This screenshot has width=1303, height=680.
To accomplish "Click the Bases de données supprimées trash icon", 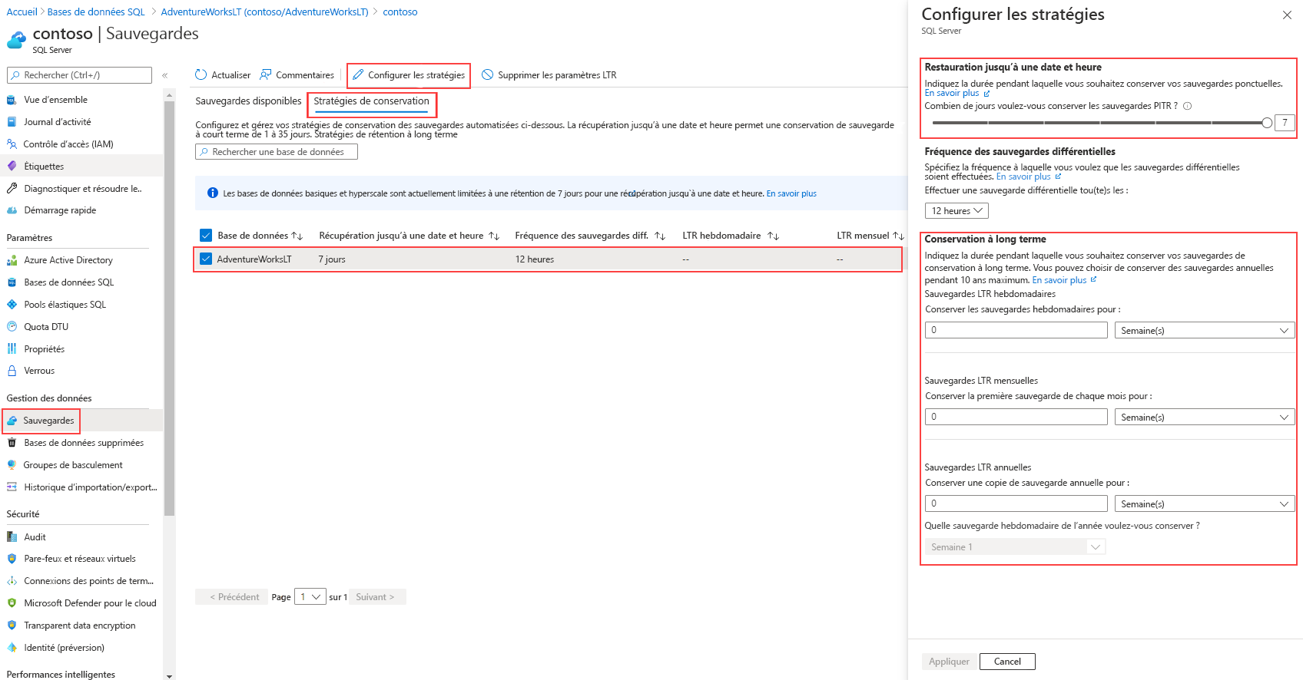I will (x=12, y=443).
